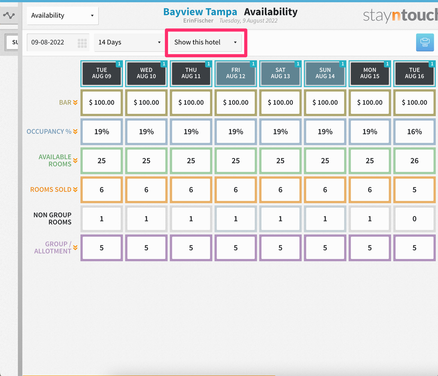
Task: Click group allotment 5 for TUE AUG 09
Action: [x=102, y=248]
